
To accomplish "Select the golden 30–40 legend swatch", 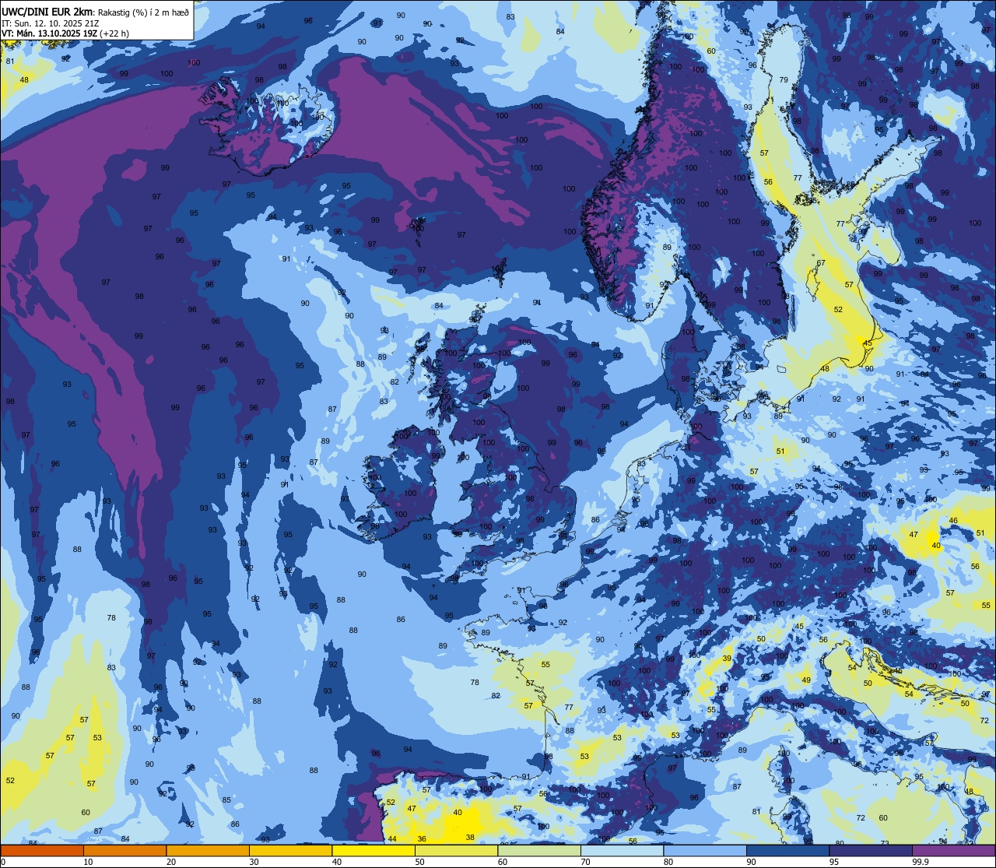I will [290, 850].
